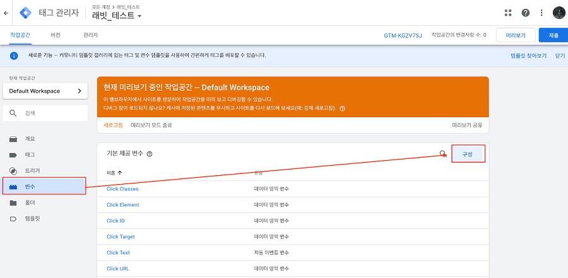This screenshot has width=568, height=278.
Task: Open the Click Classes variable link
Action: coord(122,189)
